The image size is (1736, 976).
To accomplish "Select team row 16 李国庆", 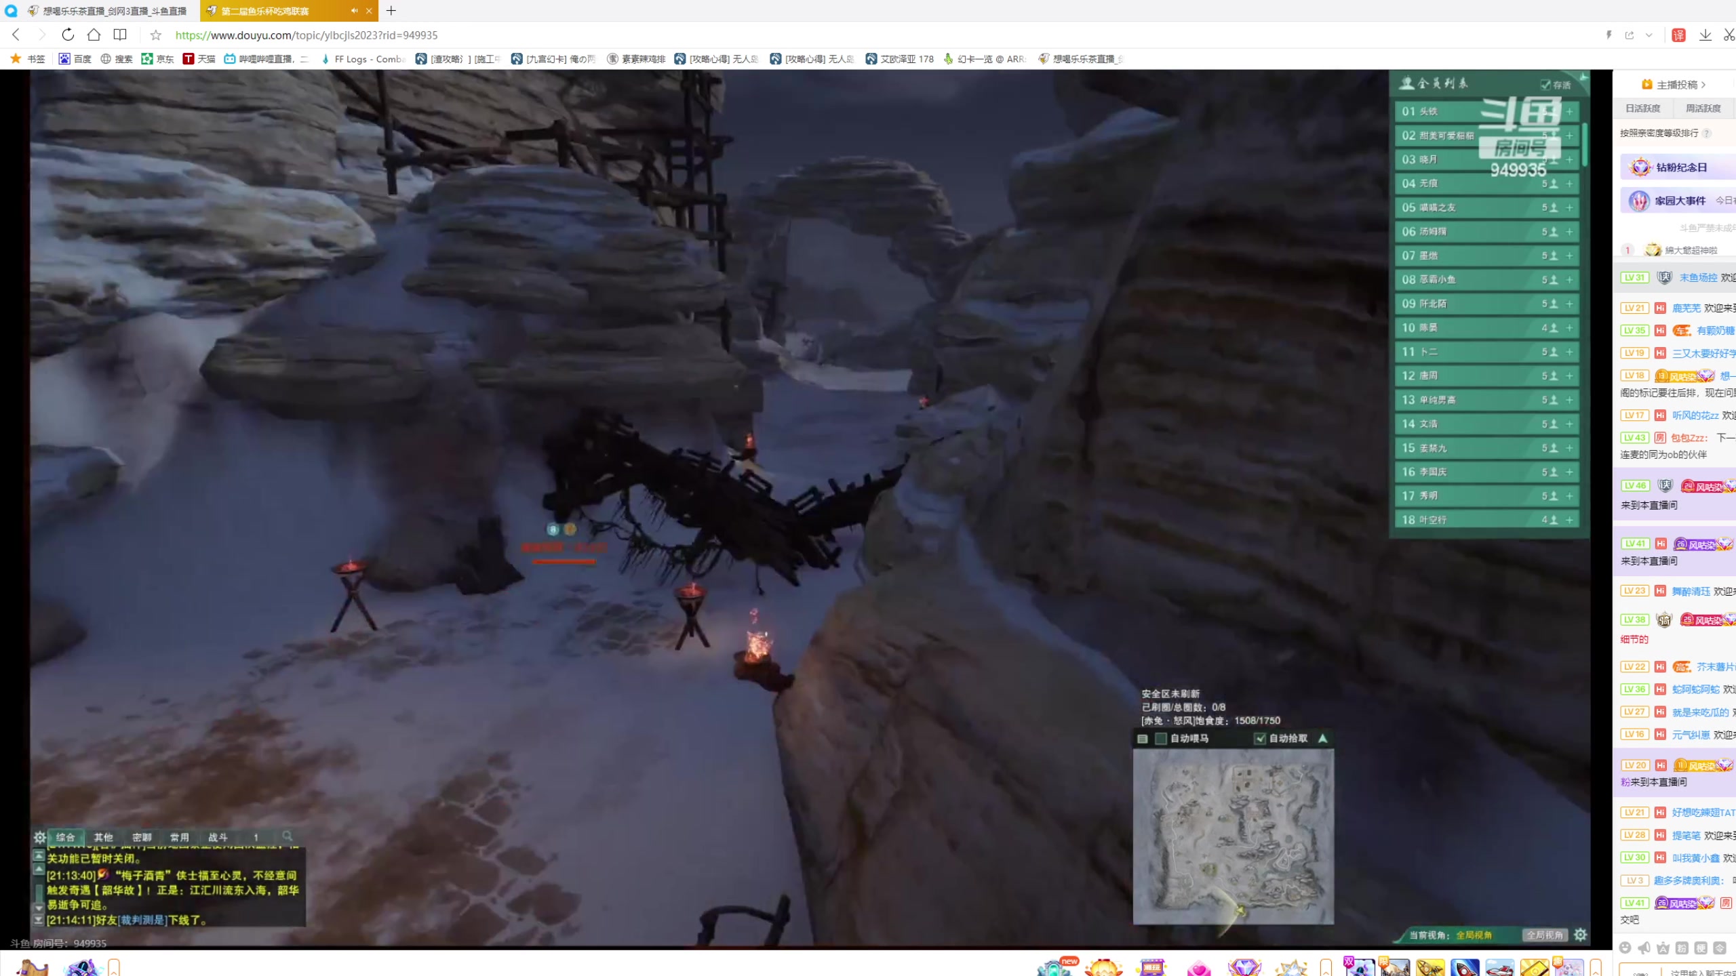I will [1486, 472].
